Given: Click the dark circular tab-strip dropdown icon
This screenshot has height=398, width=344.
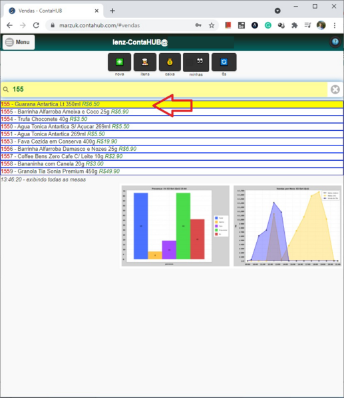Looking at the screenshot, I should tap(277, 11).
